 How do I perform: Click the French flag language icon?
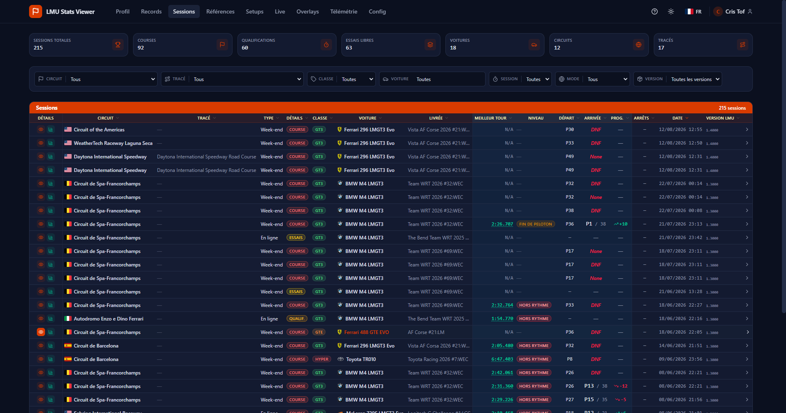point(689,11)
